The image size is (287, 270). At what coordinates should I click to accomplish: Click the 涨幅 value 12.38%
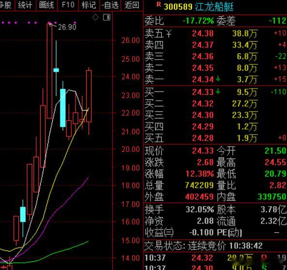[x=200, y=174]
